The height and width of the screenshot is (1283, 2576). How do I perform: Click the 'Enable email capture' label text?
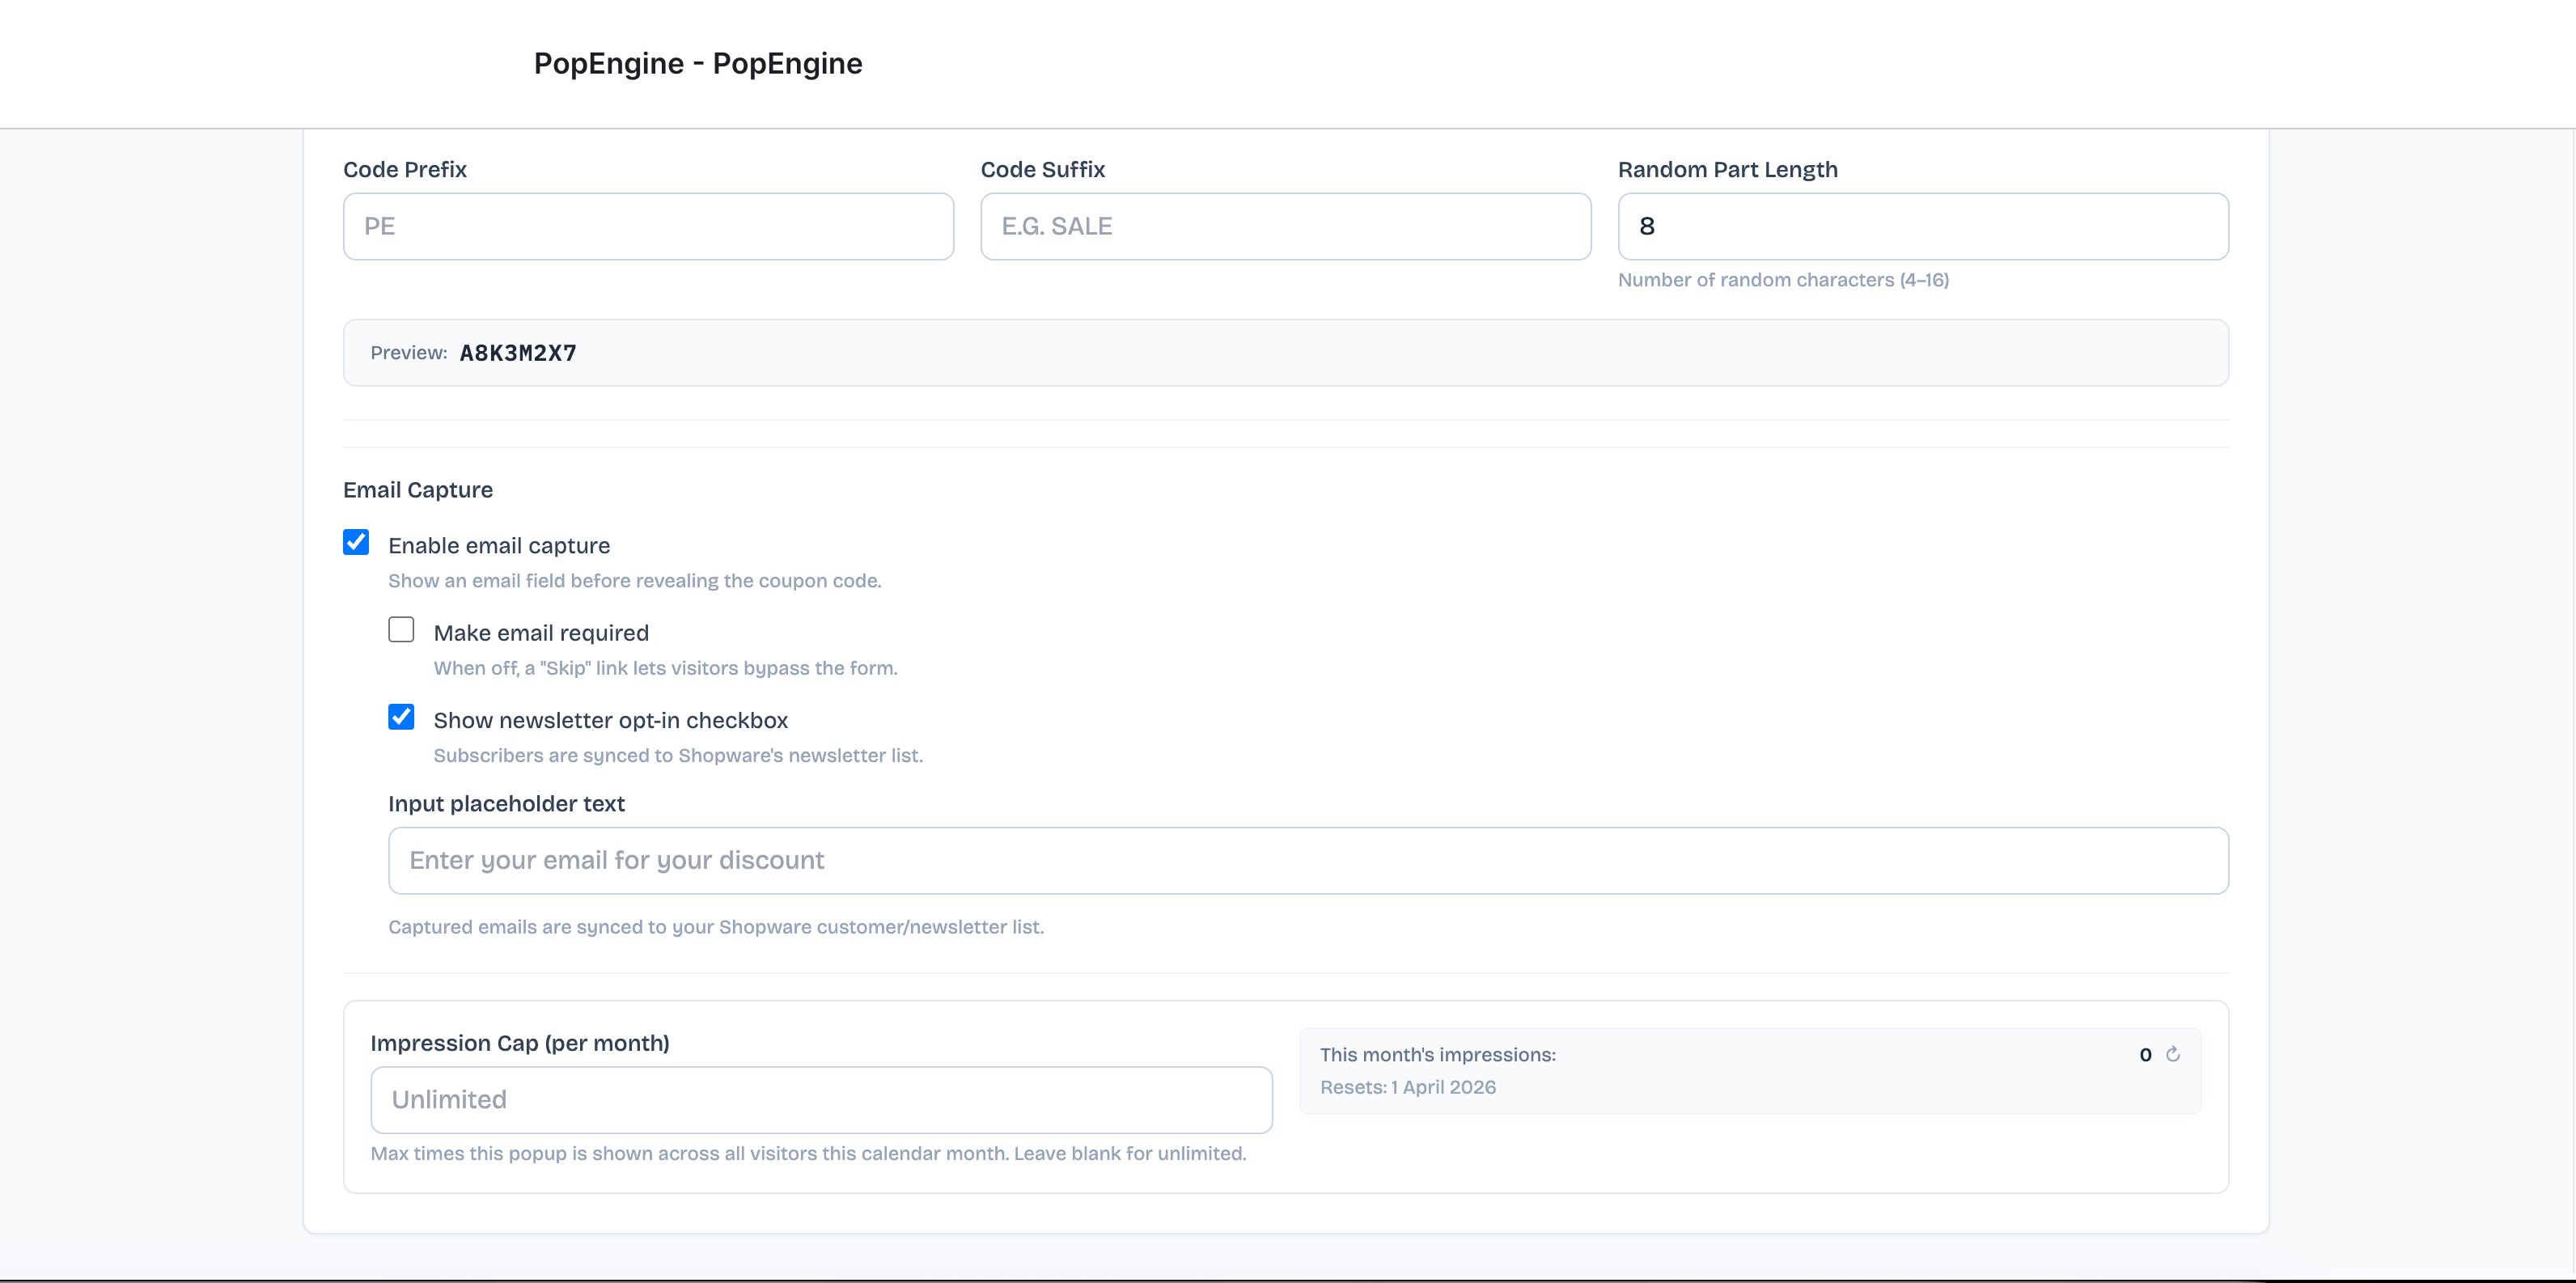pyautogui.click(x=498, y=546)
